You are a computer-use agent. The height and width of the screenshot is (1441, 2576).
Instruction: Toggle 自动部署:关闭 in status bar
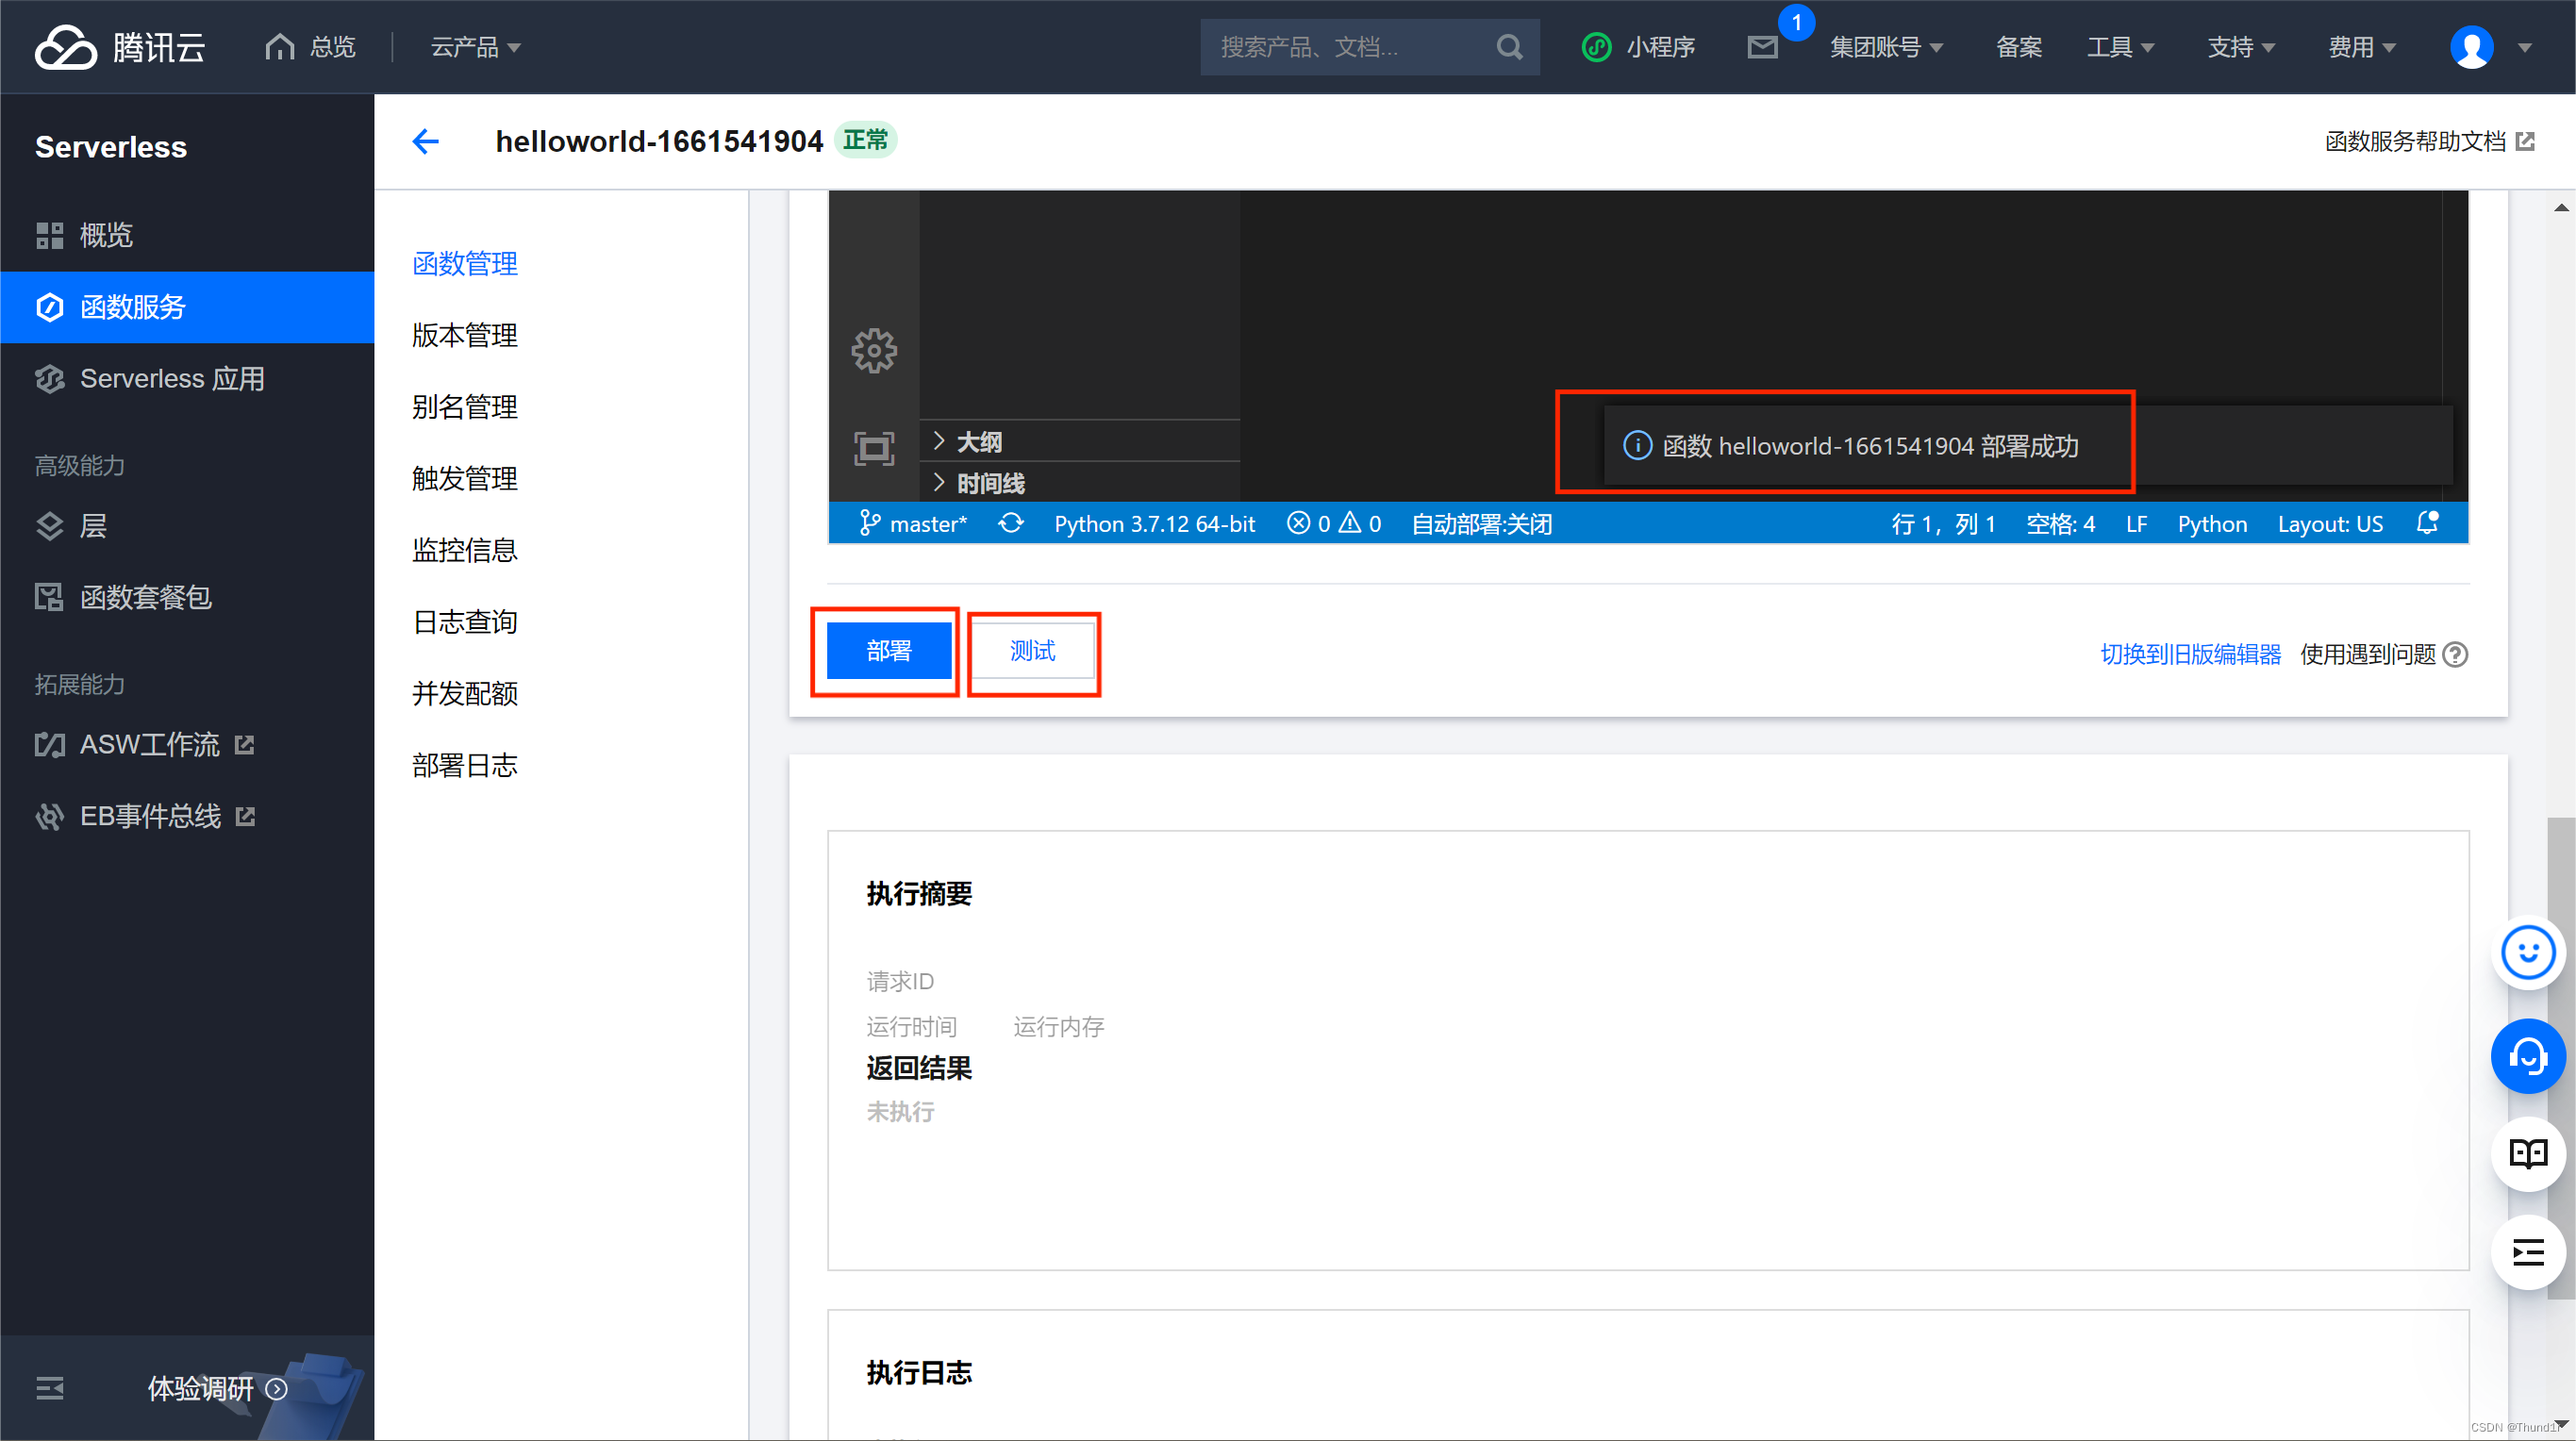1481,523
